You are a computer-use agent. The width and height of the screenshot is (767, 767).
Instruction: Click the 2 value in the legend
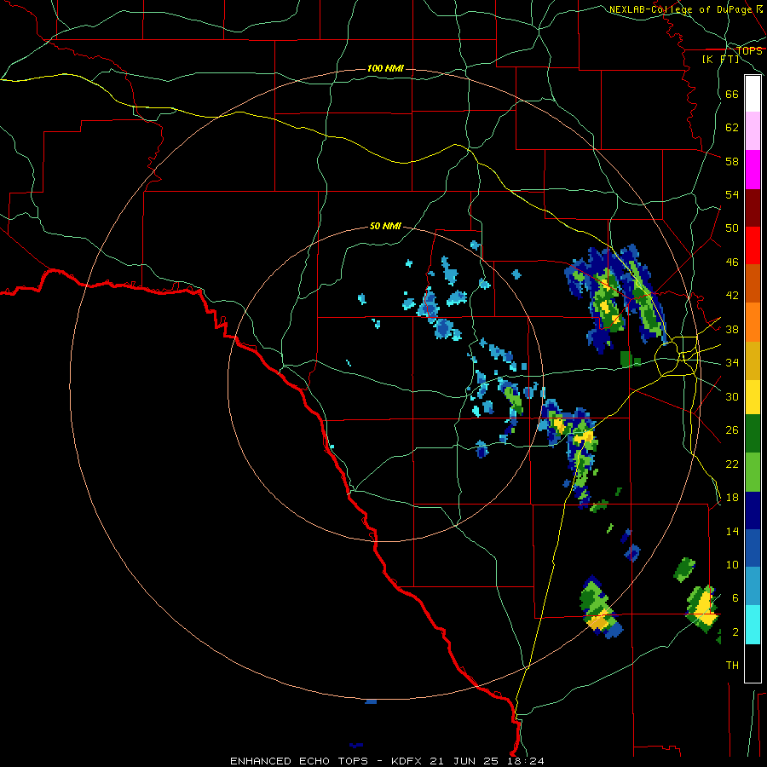click(x=735, y=632)
